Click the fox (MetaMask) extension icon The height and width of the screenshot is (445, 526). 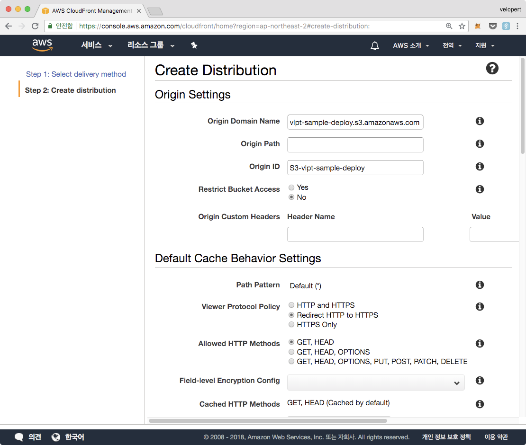pyautogui.click(x=478, y=26)
